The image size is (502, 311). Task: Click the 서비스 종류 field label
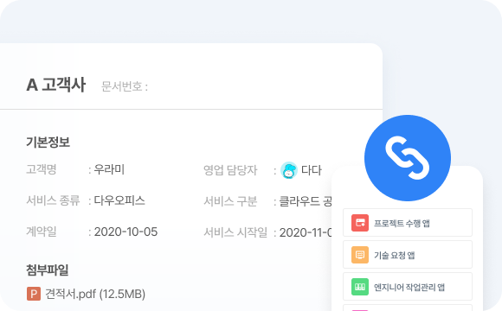(53, 200)
